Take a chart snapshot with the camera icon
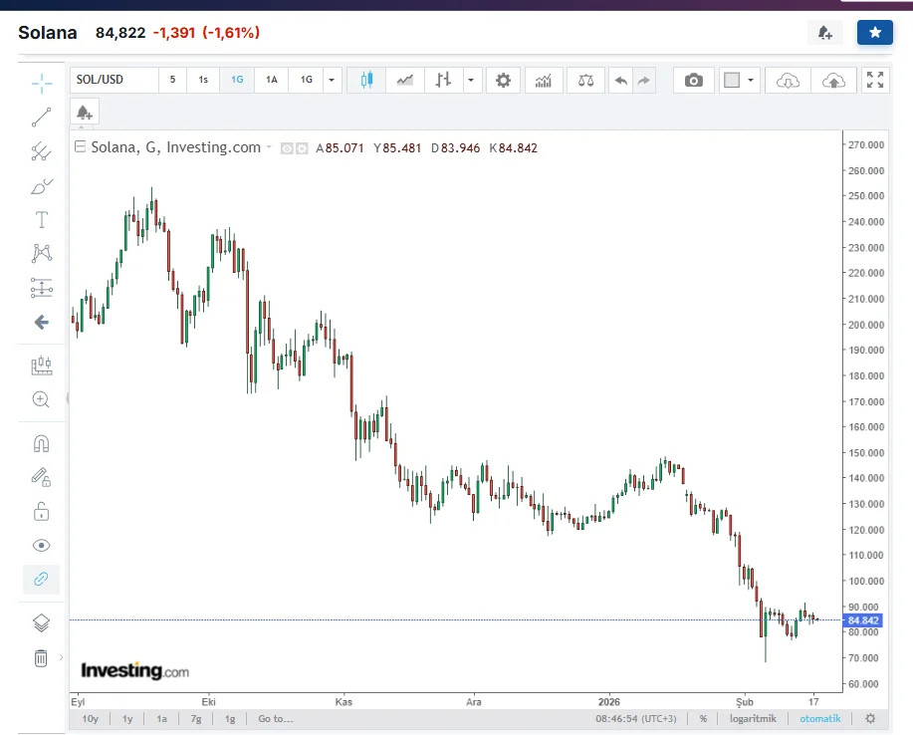913x735 pixels. click(x=694, y=80)
